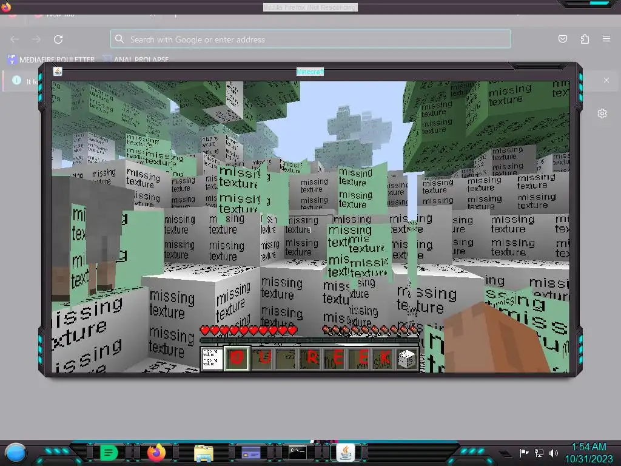Open the Start orb on the taskbar

pos(16,453)
